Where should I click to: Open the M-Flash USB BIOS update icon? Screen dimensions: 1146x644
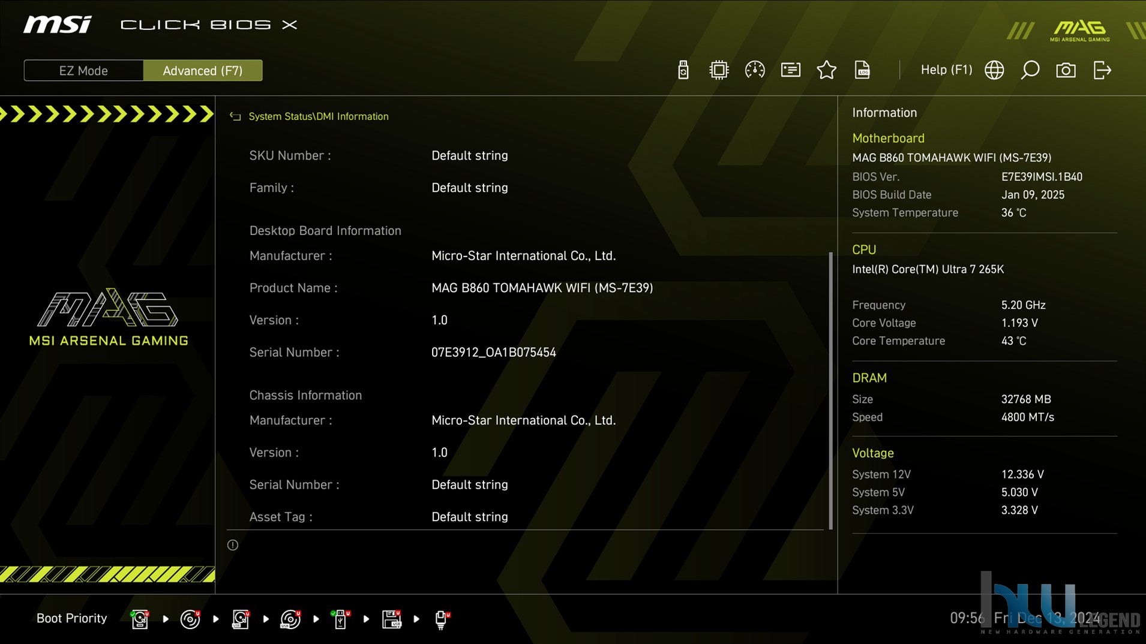coord(683,70)
